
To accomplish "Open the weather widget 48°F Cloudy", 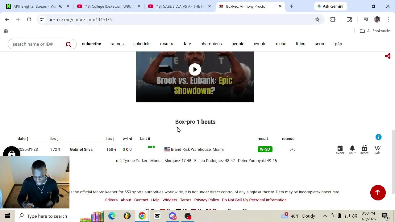I will pos(298,216).
